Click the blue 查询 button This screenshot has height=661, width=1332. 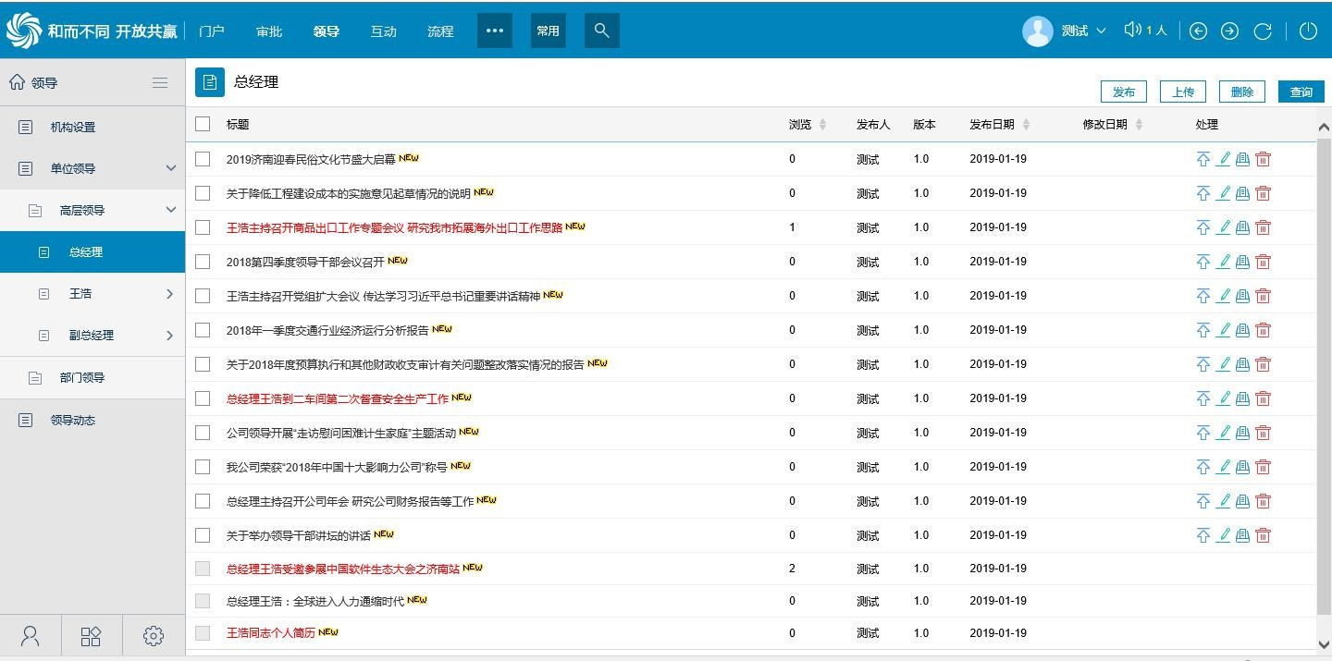coord(1301,92)
